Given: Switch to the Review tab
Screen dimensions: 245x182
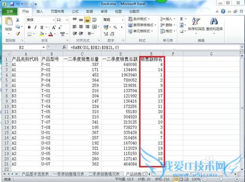Looking at the screenshot, I should [104, 11].
